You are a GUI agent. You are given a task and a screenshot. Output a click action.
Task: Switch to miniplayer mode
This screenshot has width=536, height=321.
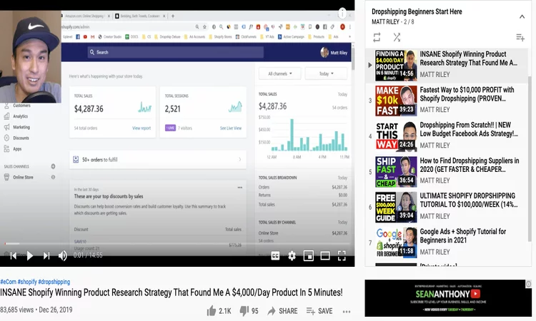click(x=308, y=256)
